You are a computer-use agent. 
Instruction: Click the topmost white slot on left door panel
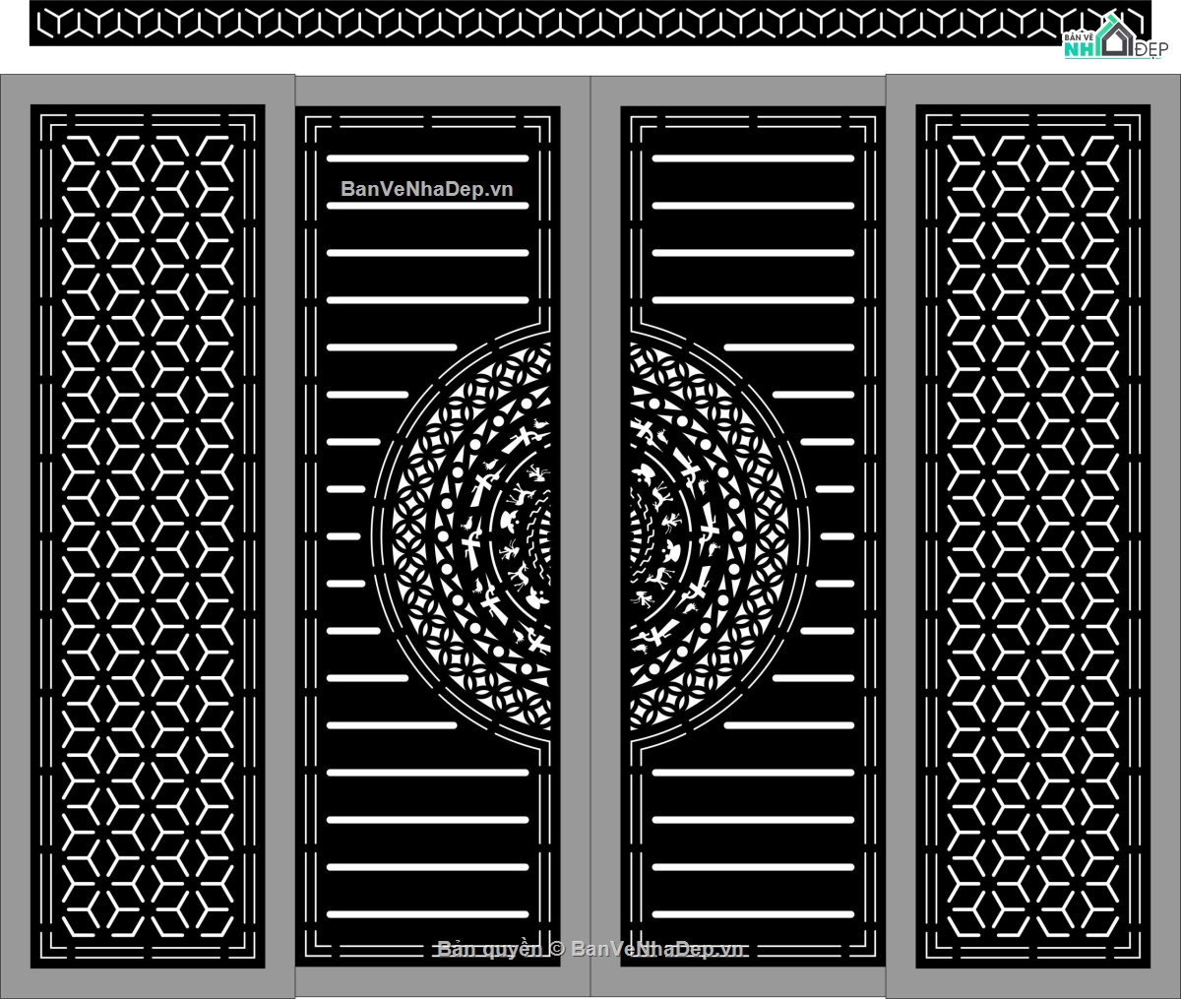point(427,158)
